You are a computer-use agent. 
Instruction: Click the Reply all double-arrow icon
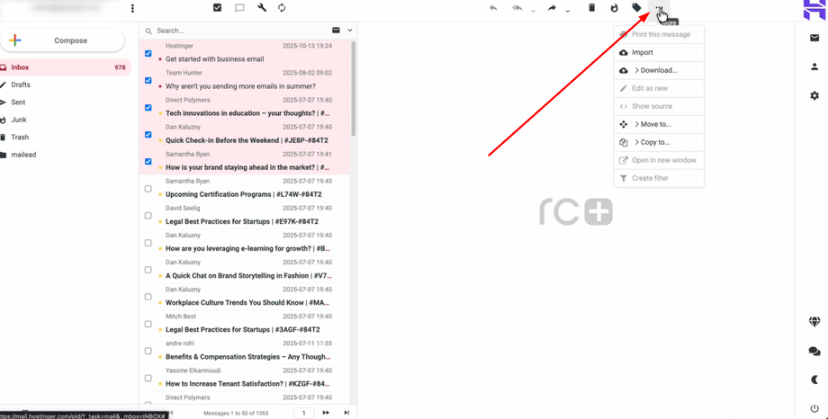518,8
